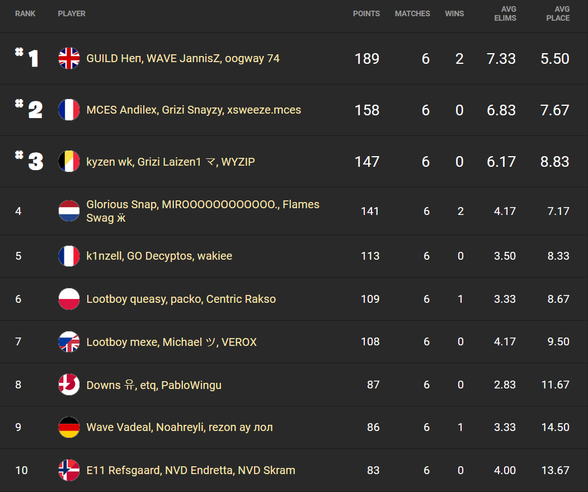The height and width of the screenshot is (492, 588).
Task: Click the Belgium flag beside kyzen wk's team
Action: (x=68, y=161)
